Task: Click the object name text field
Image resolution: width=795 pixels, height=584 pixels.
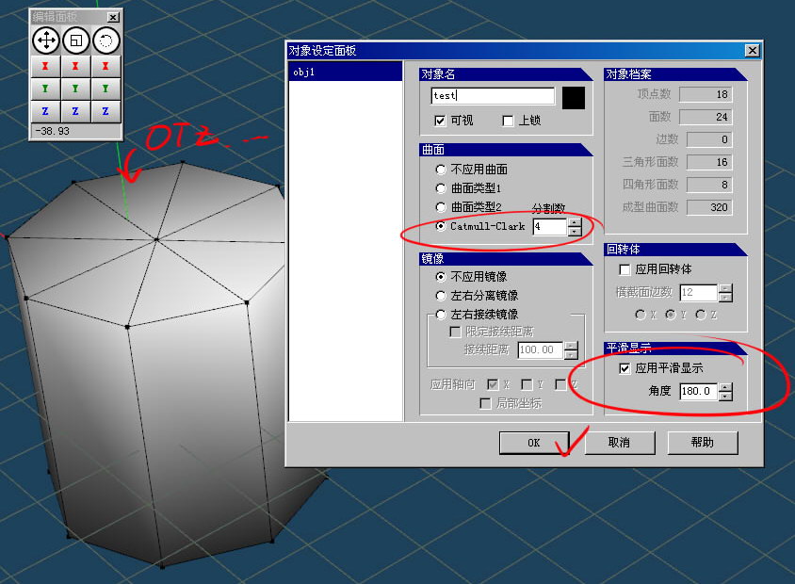Action: pos(493,95)
